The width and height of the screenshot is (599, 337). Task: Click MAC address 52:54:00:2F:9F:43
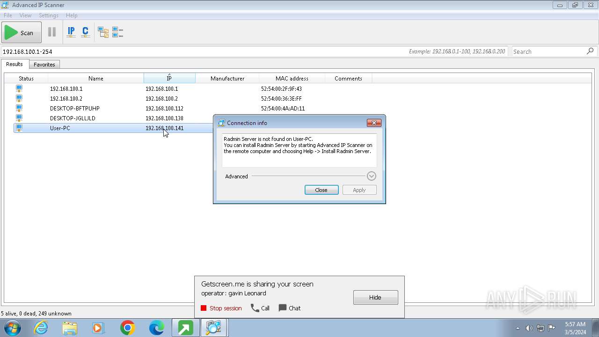[281, 88]
